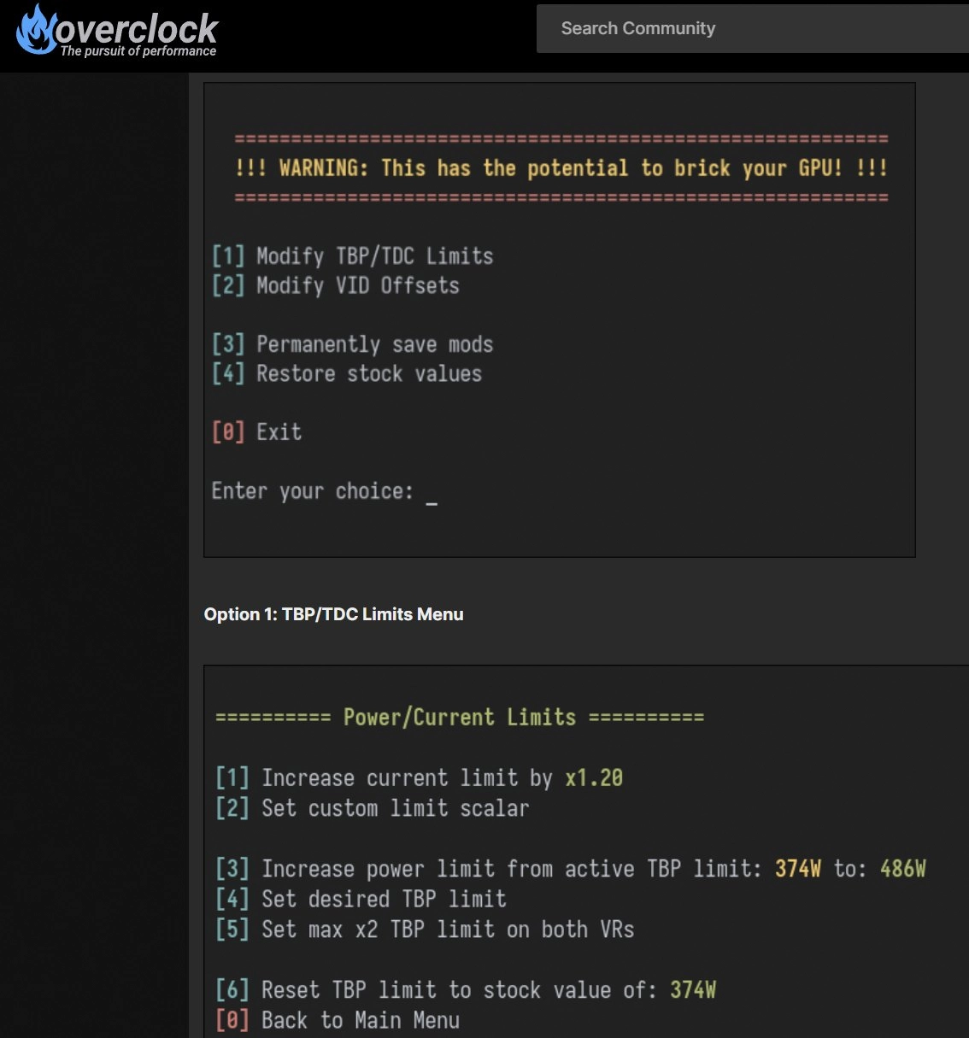Viewport: 969px width, 1038px height.
Task: Click the 'Option 1: TBP/TDC Limits Menu' heading
Action: 333,614
